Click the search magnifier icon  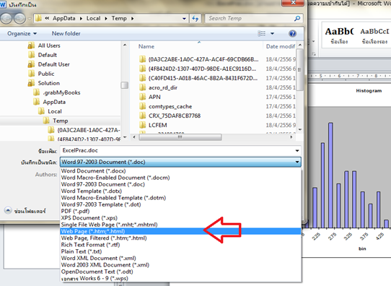[297, 18]
